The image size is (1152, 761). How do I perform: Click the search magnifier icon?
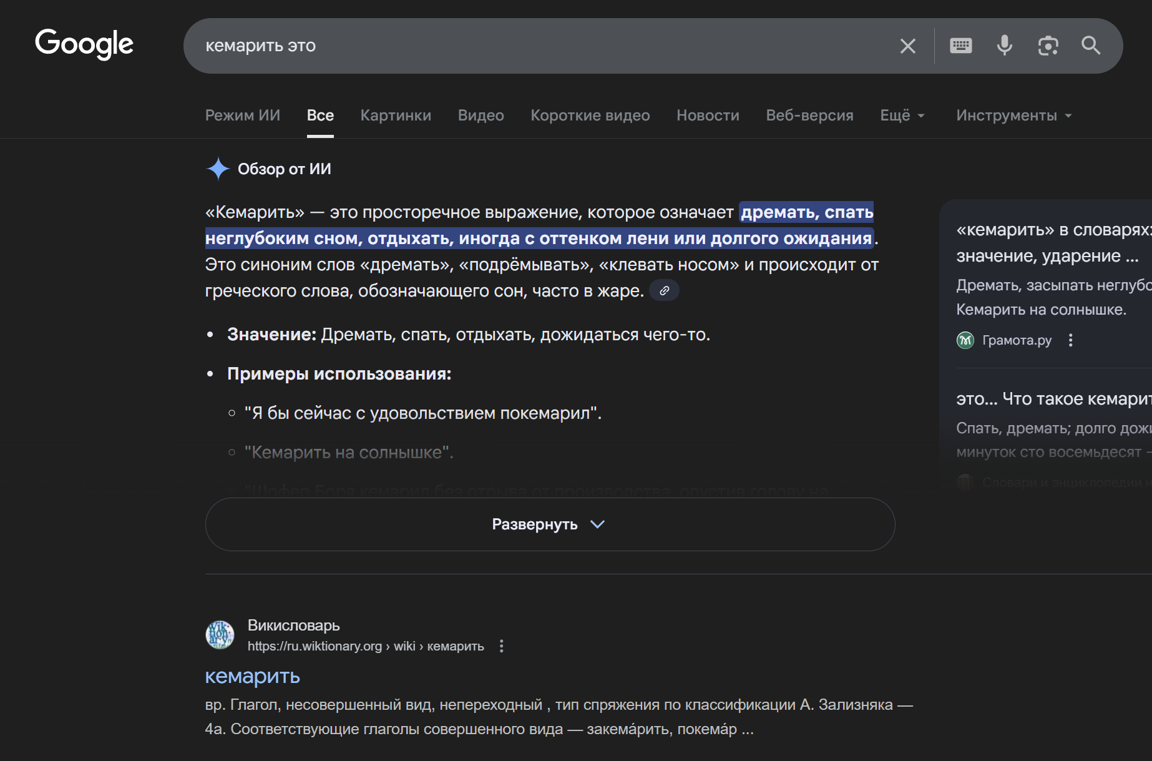[1091, 46]
